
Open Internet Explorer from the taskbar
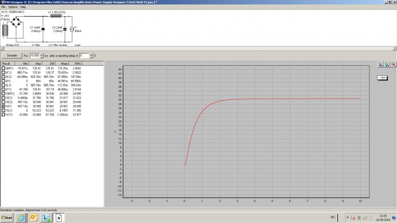coord(21,218)
